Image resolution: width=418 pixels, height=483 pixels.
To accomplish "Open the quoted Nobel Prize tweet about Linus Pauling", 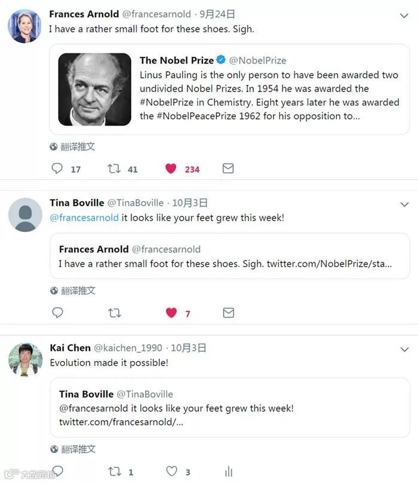I will (x=229, y=89).
